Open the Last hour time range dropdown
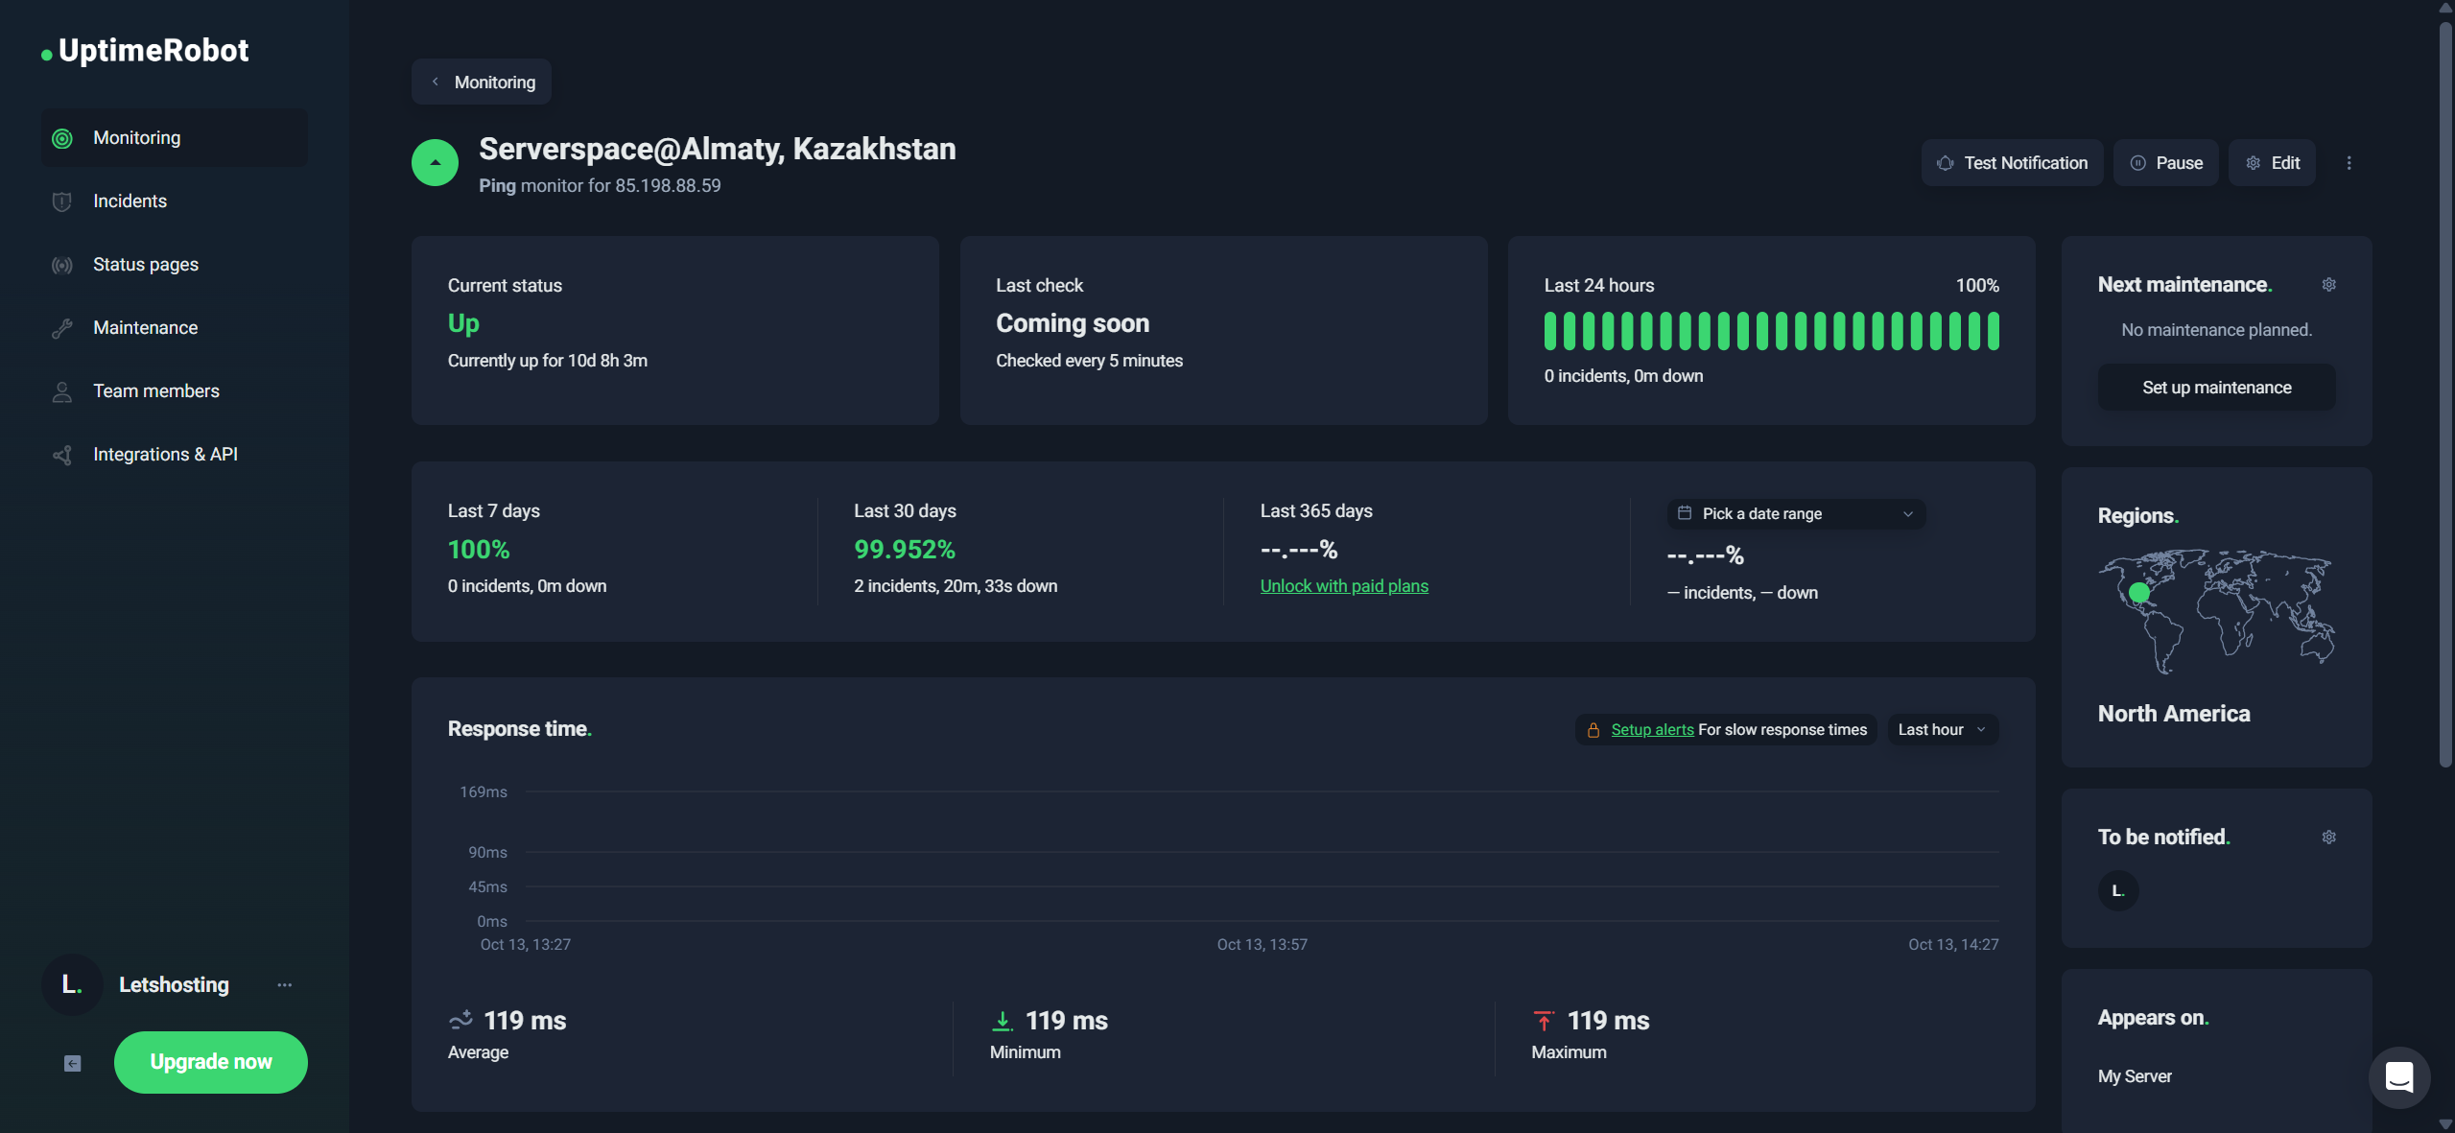This screenshot has width=2455, height=1133. [x=1943, y=730]
